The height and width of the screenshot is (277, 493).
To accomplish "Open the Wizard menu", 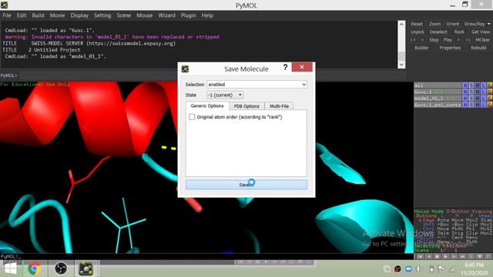I will coord(166,15).
